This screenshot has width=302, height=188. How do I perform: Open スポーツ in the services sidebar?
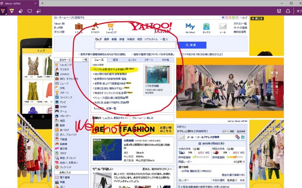(64, 92)
